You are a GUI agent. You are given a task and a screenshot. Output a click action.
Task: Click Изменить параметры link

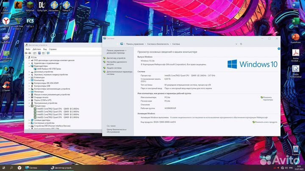[268, 98]
